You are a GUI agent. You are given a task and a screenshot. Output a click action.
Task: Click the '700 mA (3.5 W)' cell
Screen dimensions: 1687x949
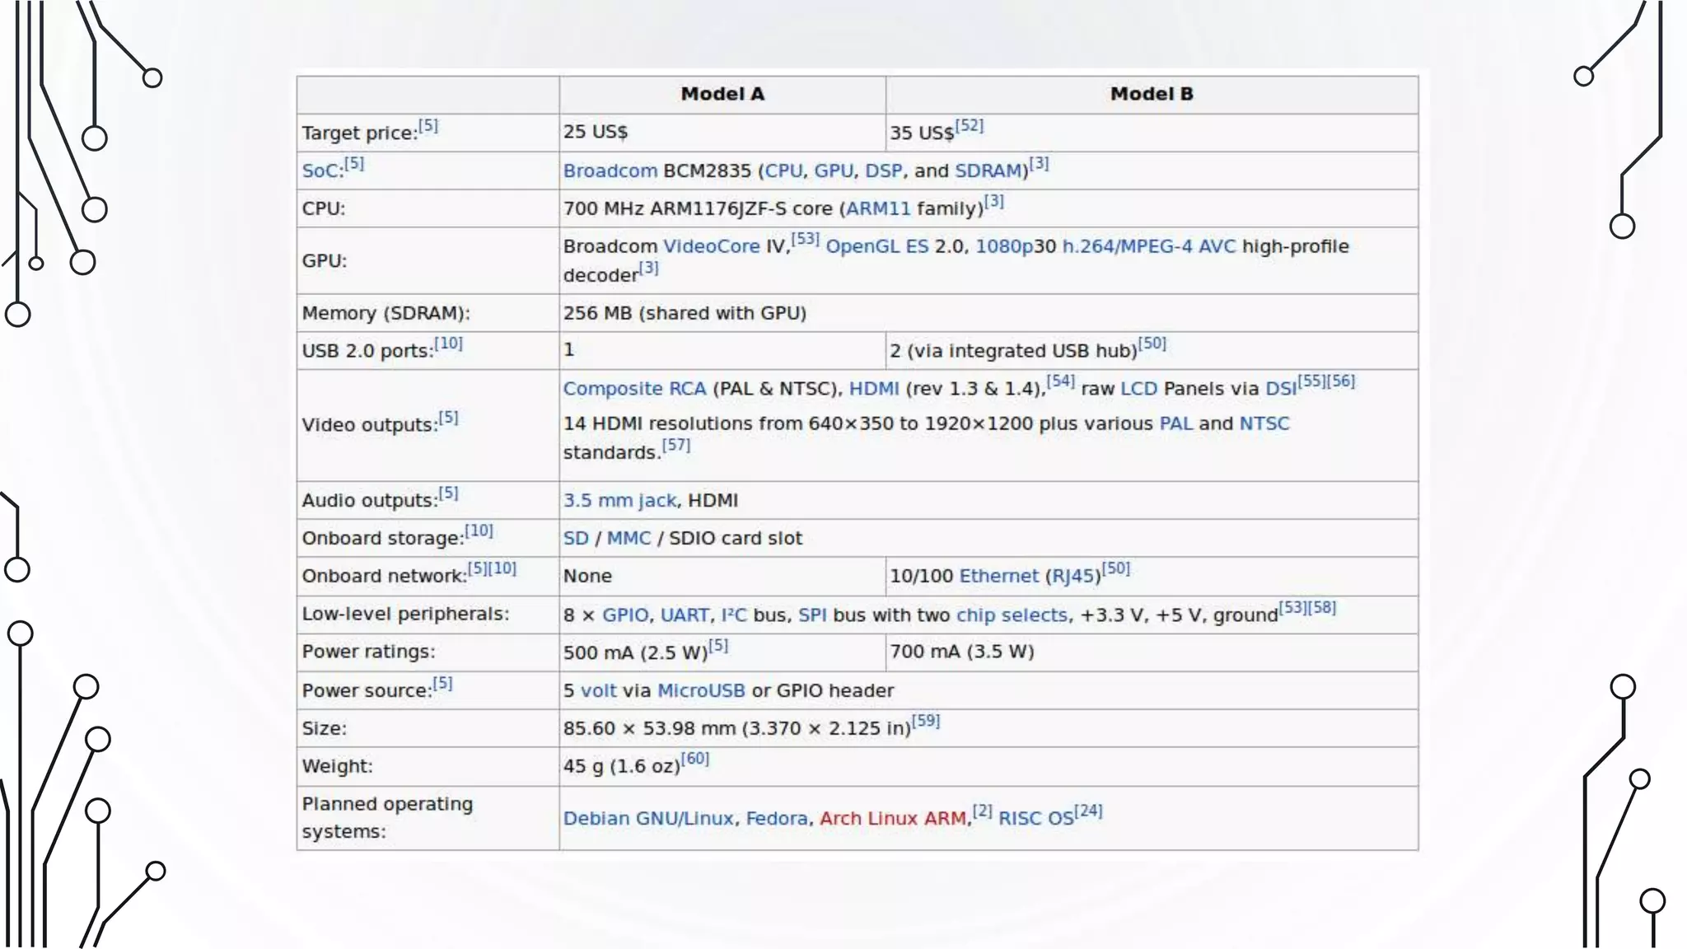[1152, 652]
